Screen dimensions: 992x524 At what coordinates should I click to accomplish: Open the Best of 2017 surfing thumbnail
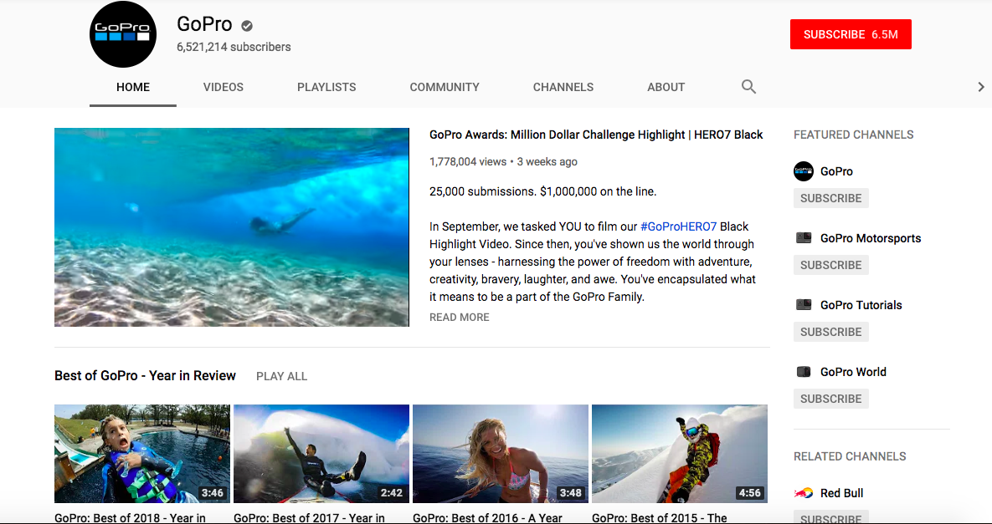tap(321, 454)
